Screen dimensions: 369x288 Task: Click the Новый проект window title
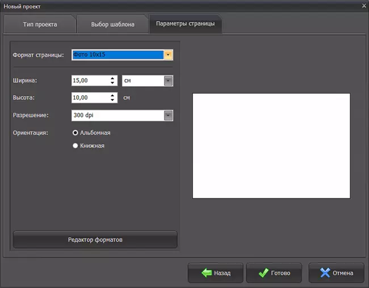[22, 7]
